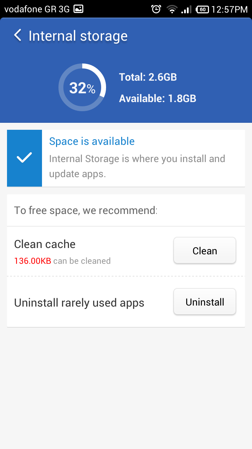This screenshot has height=449, width=252.
Task: Tap the alarm clock status icon
Action: (x=156, y=9)
